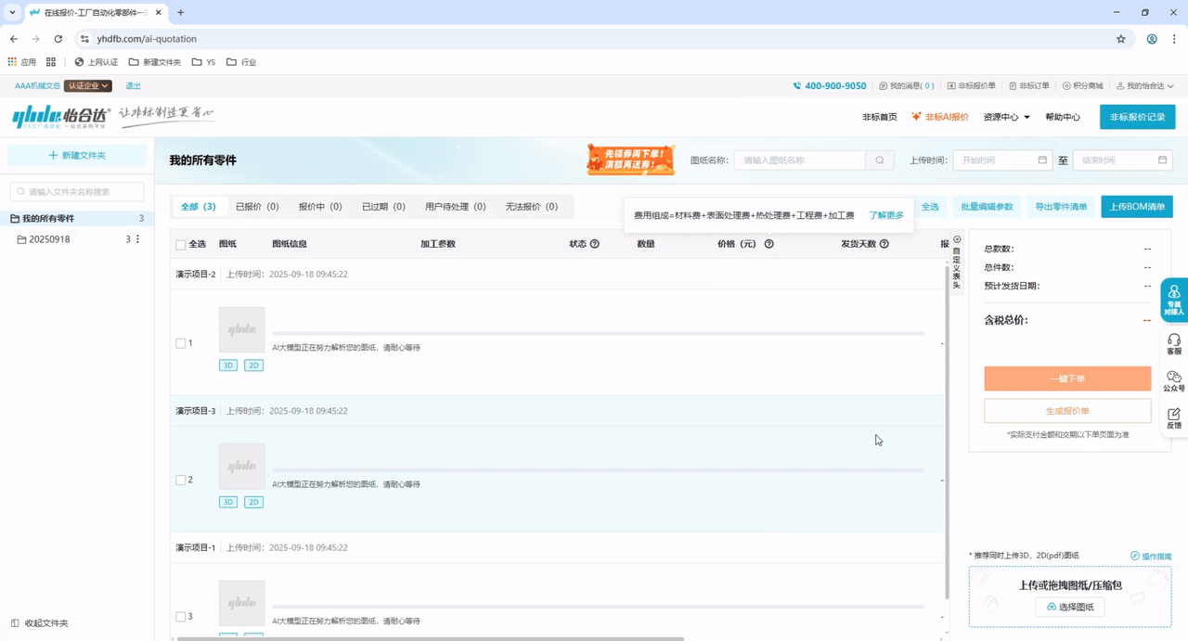Viewport: 1188px width, 641px height.
Task: Switch to the 已报价 (0) tab
Action: point(257,207)
